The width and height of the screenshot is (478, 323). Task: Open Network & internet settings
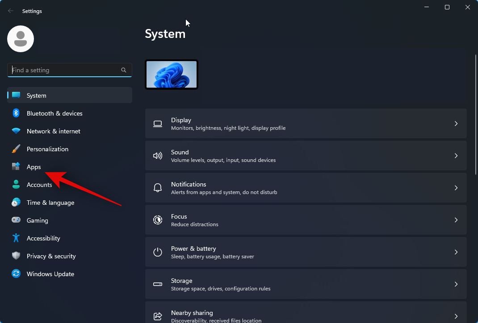click(70, 131)
